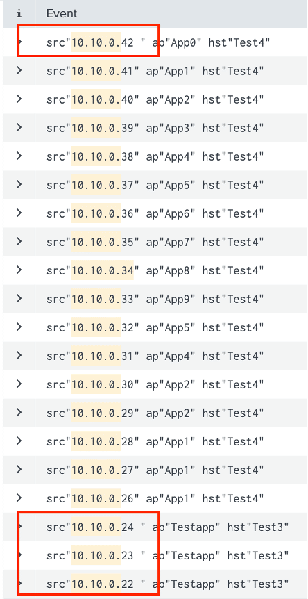Expand the event row for 10.10.0.28
Image resolution: width=308 pixels, height=599 pixels.
[x=19, y=441]
